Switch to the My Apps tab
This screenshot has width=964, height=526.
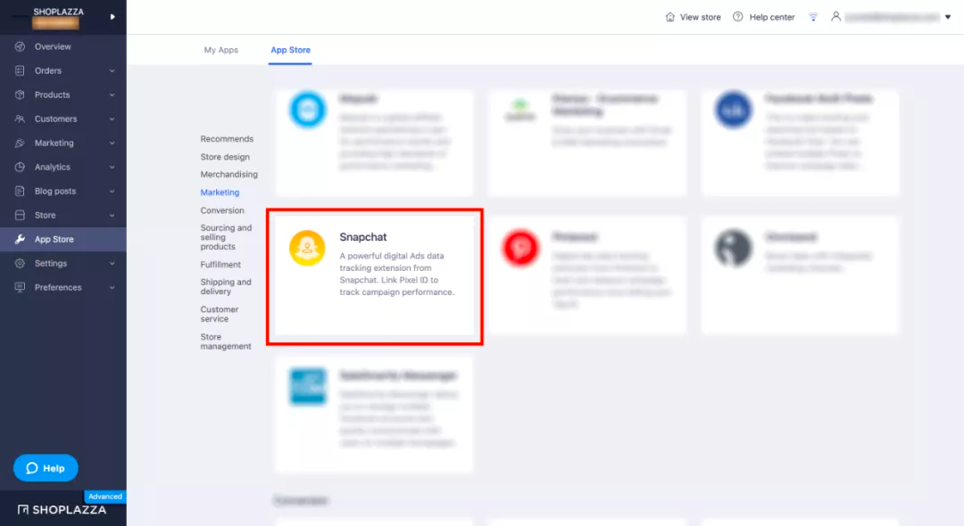[221, 50]
